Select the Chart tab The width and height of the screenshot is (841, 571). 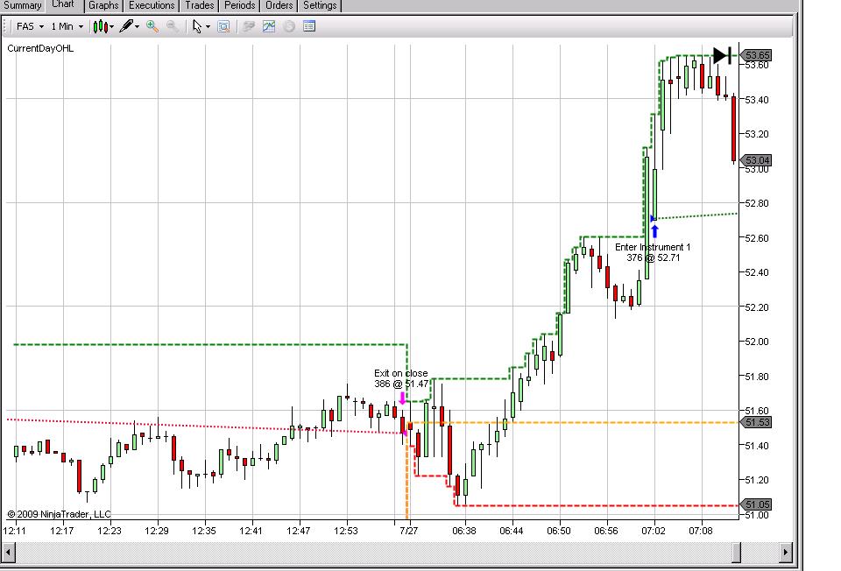pyautogui.click(x=63, y=5)
